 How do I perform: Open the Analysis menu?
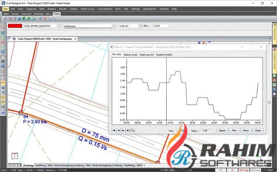[x=52, y=9]
